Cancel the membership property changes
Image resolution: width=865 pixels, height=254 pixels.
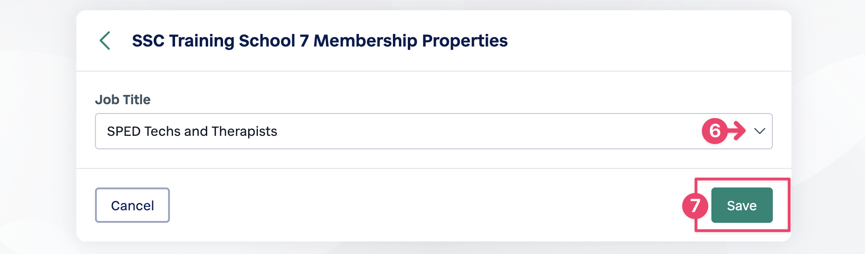[x=132, y=205]
